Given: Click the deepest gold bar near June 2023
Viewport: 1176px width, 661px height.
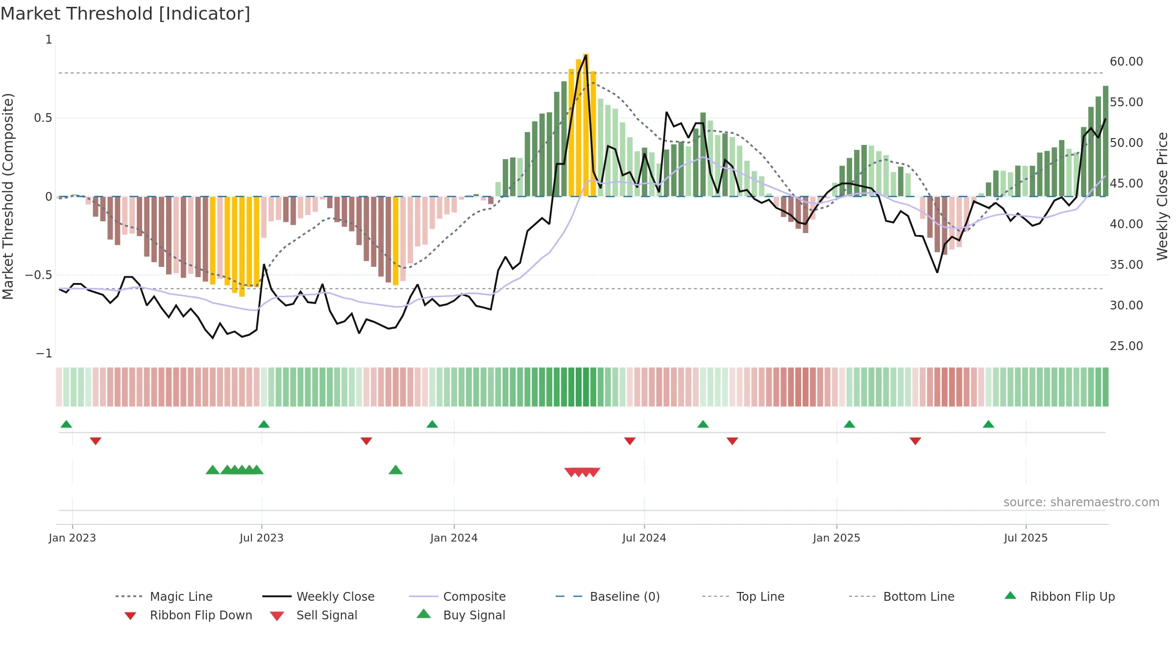Looking at the screenshot, I should coord(242,246).
